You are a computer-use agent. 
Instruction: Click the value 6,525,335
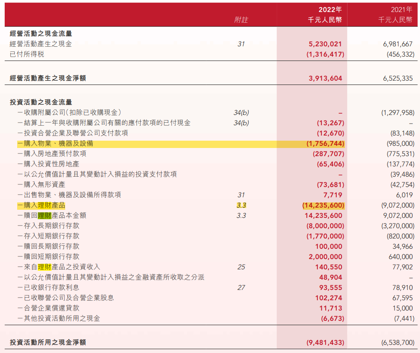pos(398,78)
